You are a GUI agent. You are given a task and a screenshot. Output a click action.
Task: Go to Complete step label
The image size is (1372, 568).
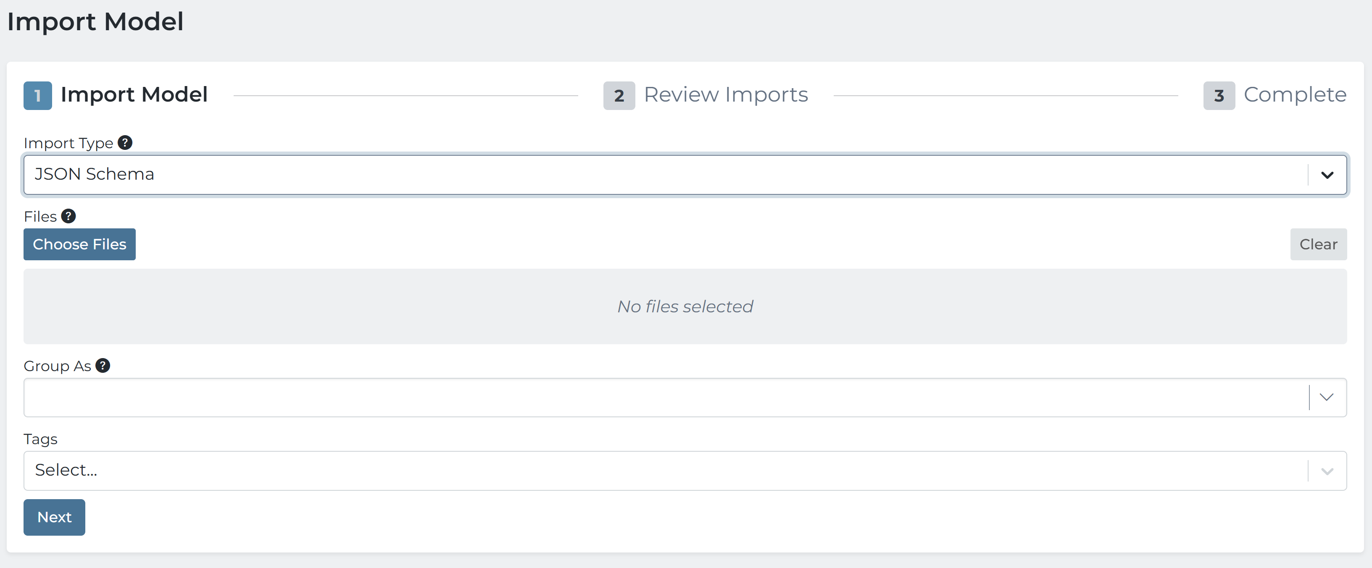coord(1295,95)
